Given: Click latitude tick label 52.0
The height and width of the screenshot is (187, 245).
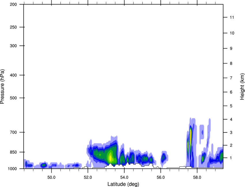Looking at the screenshot, I should tap(88, 178).
